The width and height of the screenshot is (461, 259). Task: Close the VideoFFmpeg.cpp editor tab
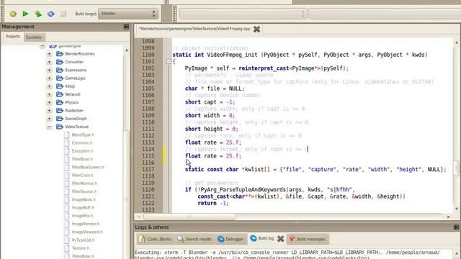(256, 29)
